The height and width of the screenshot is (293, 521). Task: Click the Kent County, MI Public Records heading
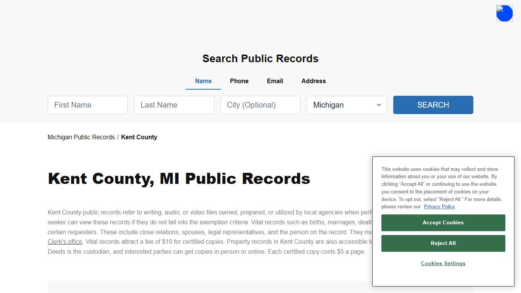(x=179, y=179)
